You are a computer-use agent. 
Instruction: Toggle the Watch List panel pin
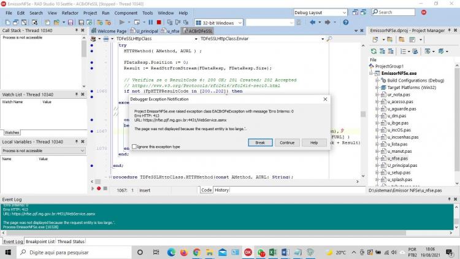click(x=77, y=95)
